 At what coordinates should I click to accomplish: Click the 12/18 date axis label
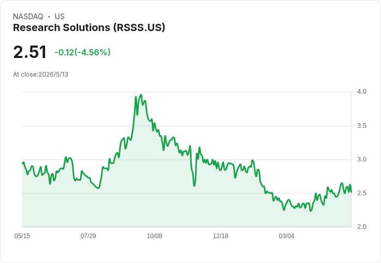pyautogui.click(x=221, y=236)
